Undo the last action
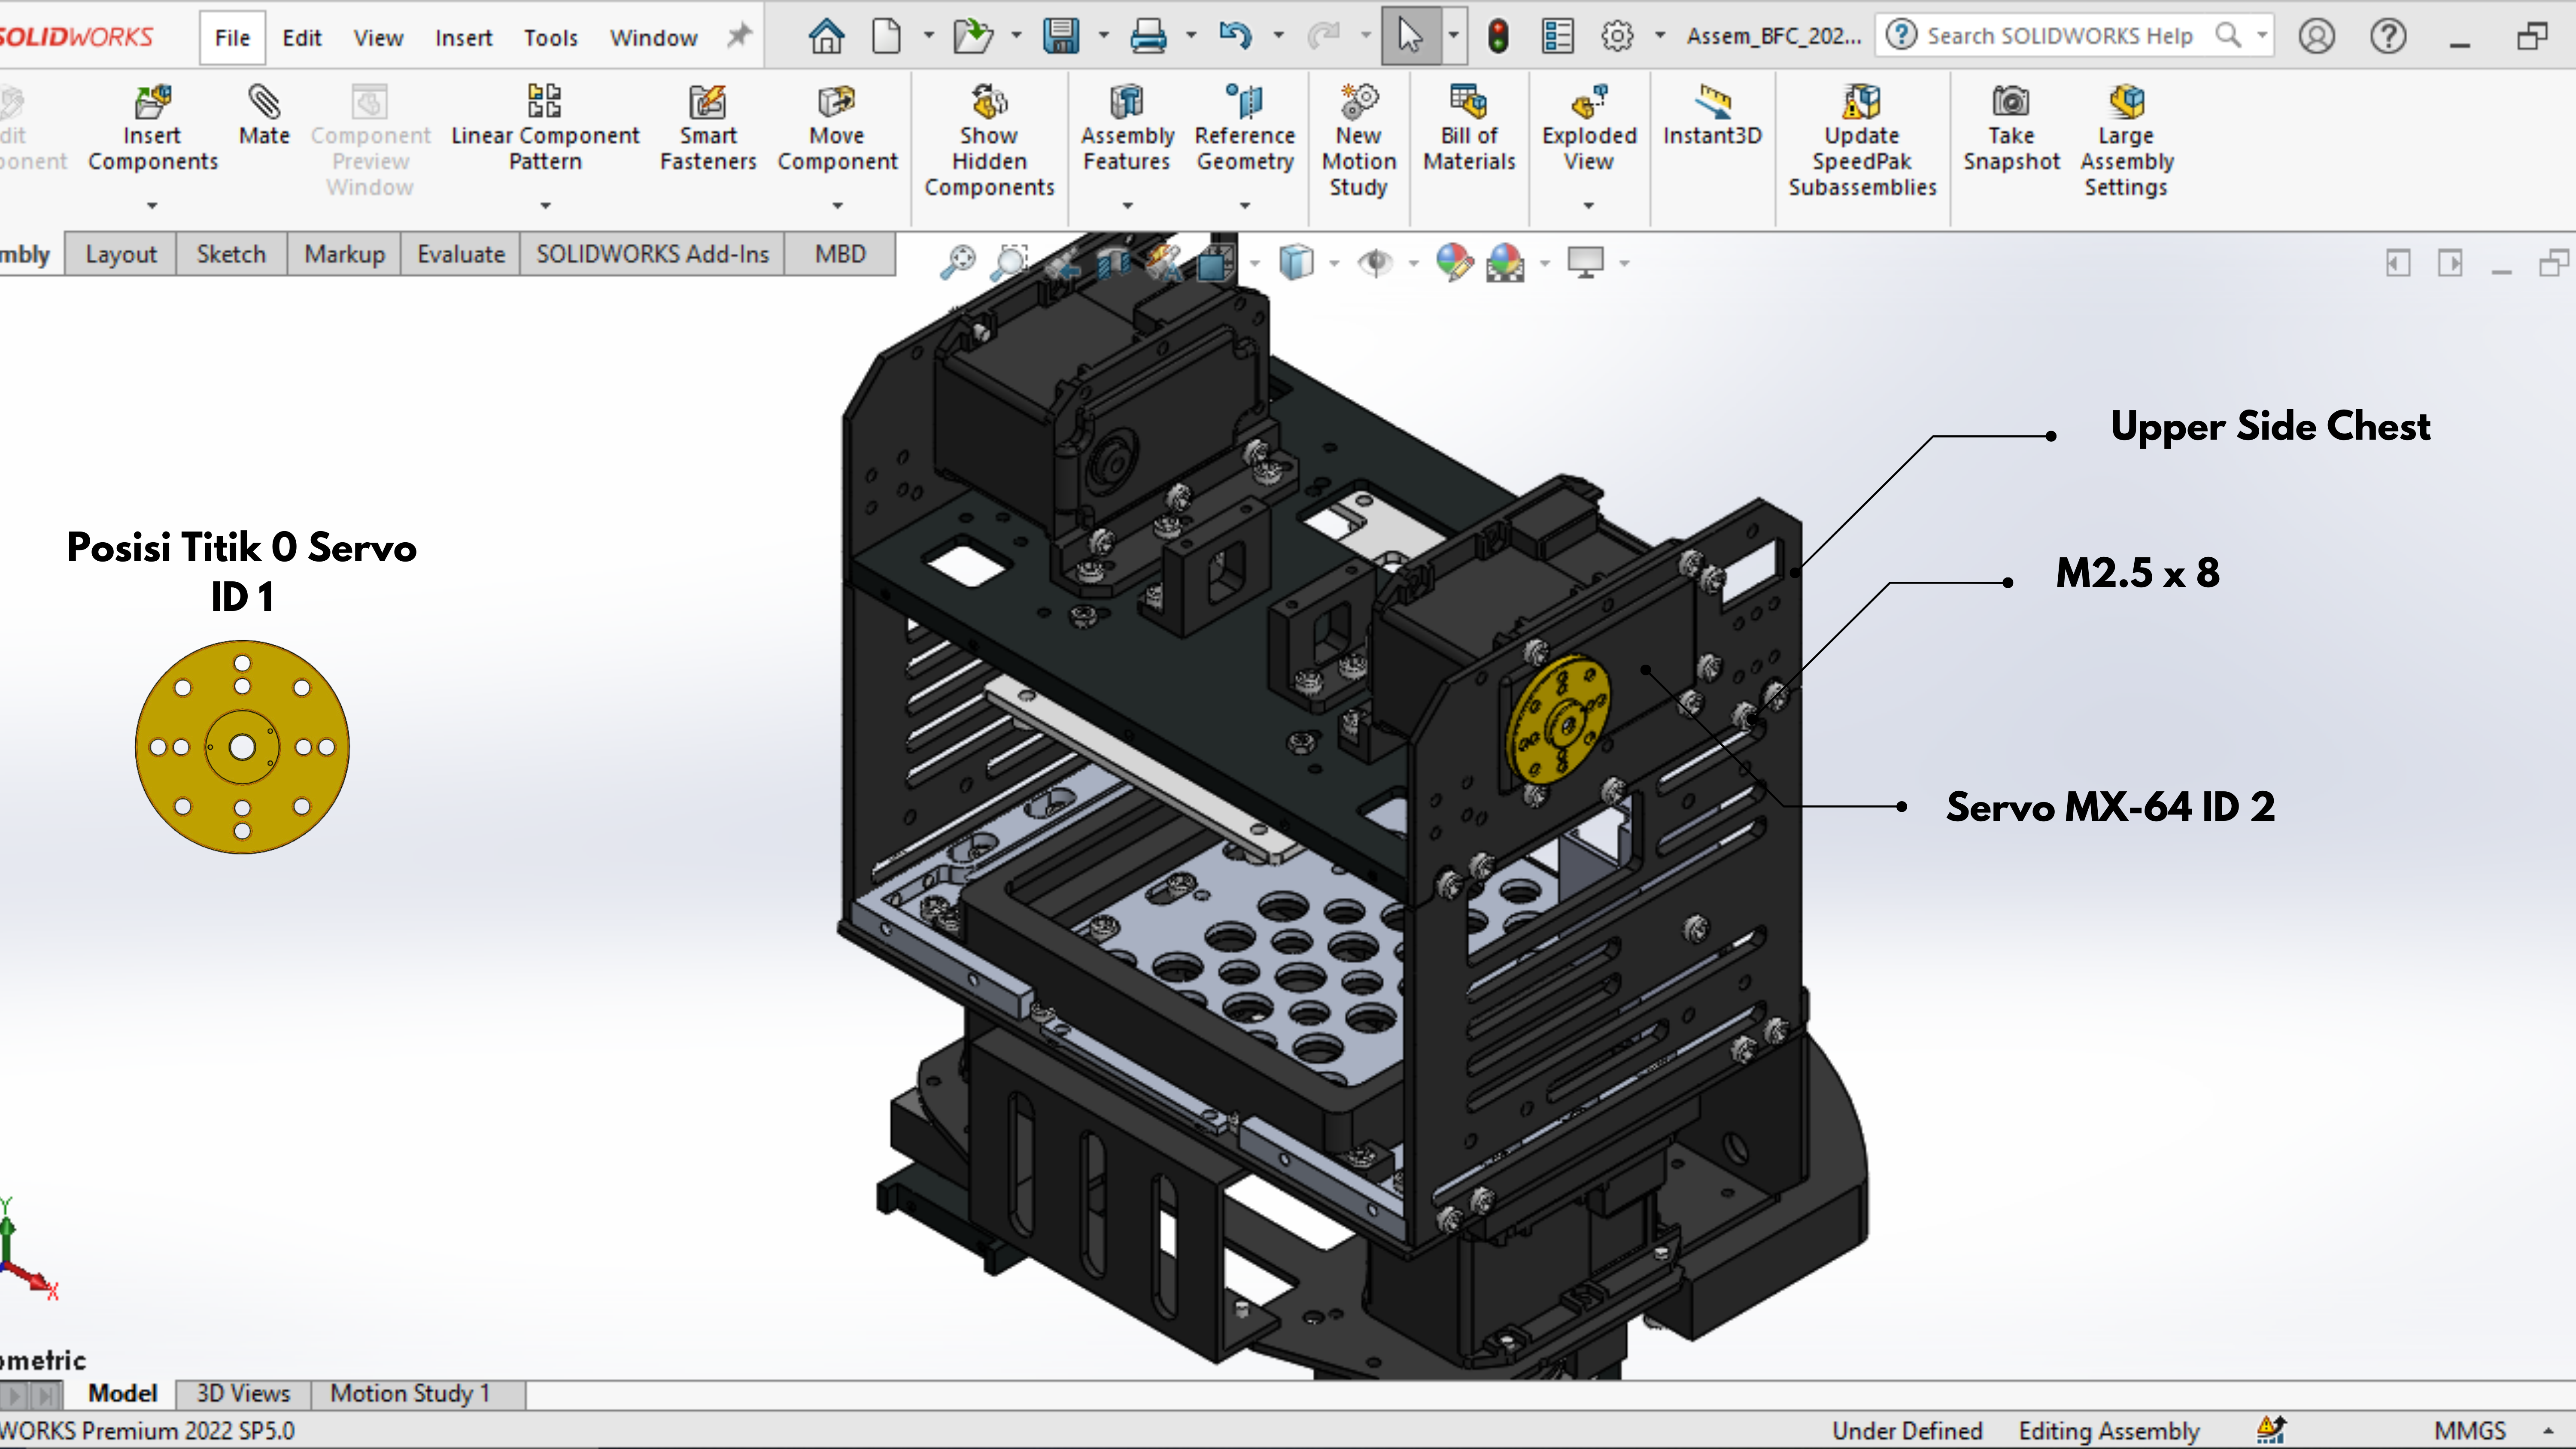The width and height of the screenshot is (2576, 1449). click(1235, 37)
